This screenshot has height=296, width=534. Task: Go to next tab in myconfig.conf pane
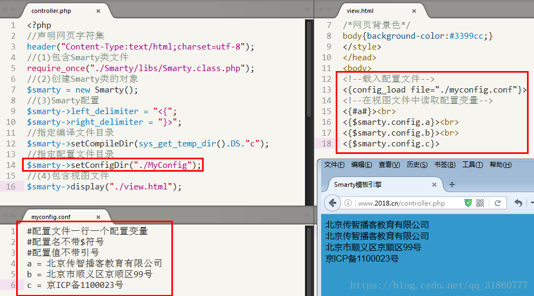click(13, 215)
